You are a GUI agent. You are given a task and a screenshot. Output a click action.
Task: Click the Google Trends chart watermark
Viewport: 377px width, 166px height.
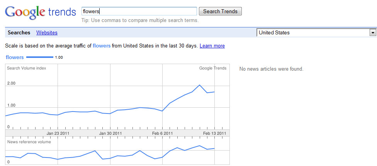coord(213,68)
